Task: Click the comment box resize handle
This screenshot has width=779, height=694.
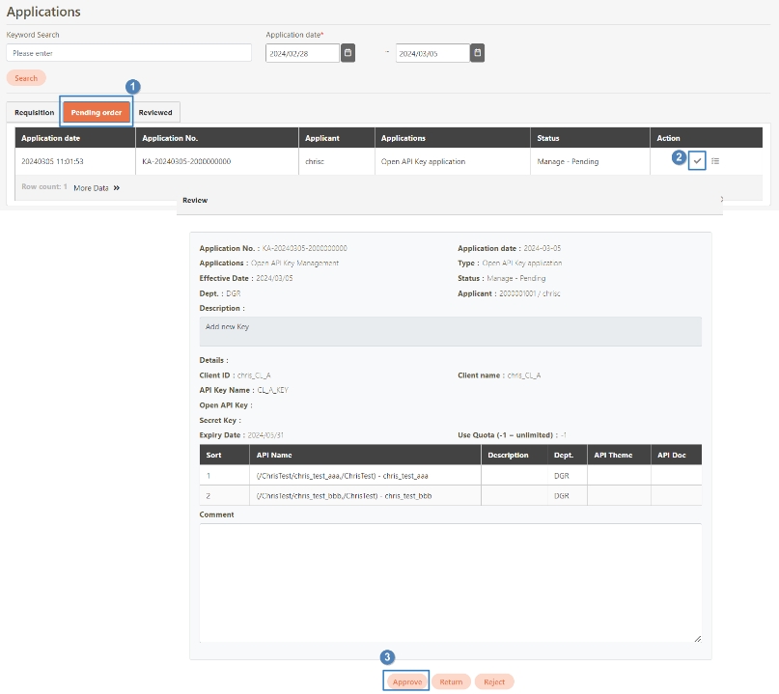Action: click(x=697, y=637)
